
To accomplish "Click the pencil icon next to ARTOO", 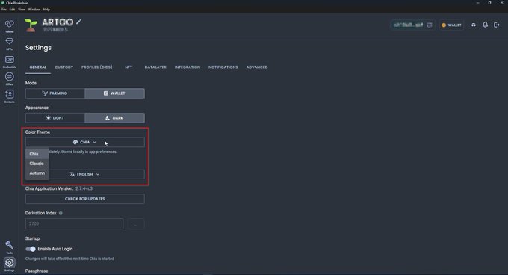I will pos(78,22).
